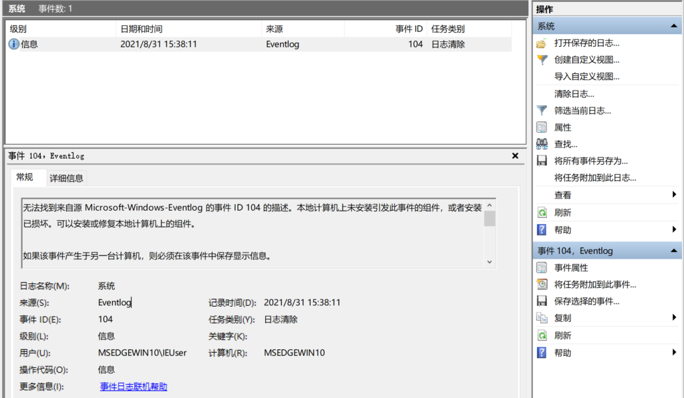
Task: Click clock icon for 将任务附加到此事件
Action: coord(541,285)
